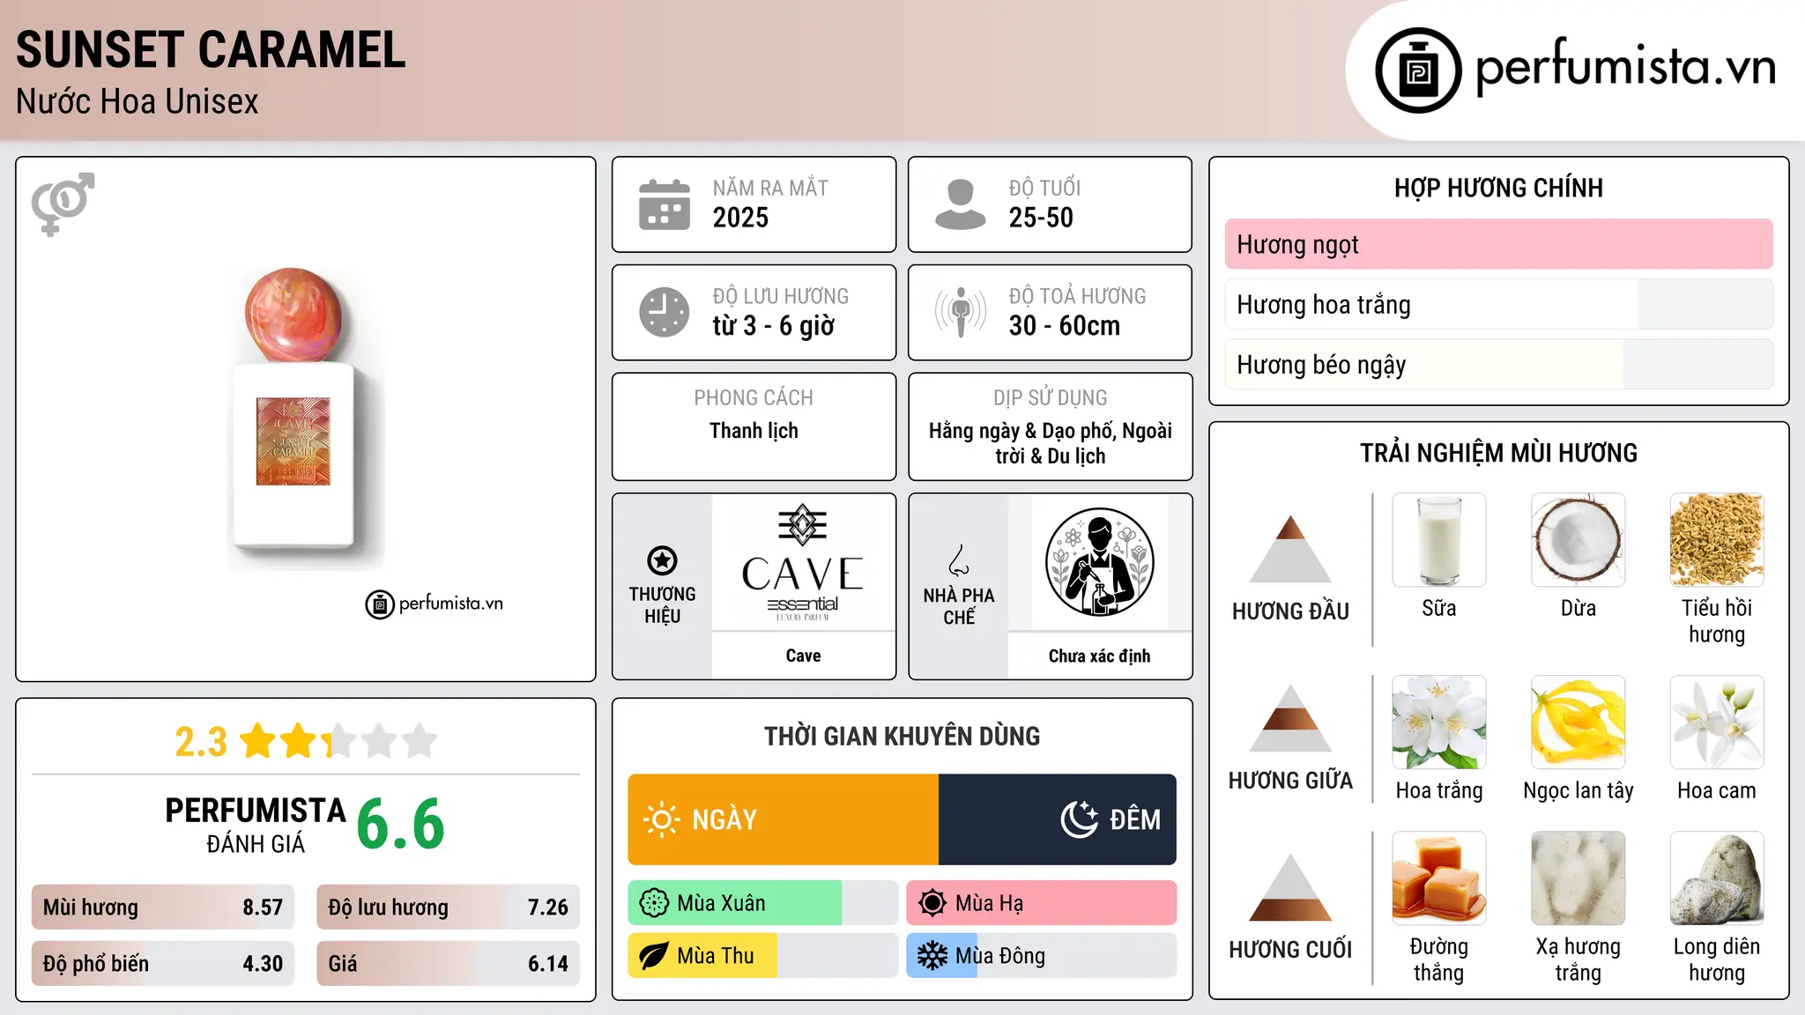
Task: Click the Trải nghiệm mùi hương heading
Action: (1498, 453)
